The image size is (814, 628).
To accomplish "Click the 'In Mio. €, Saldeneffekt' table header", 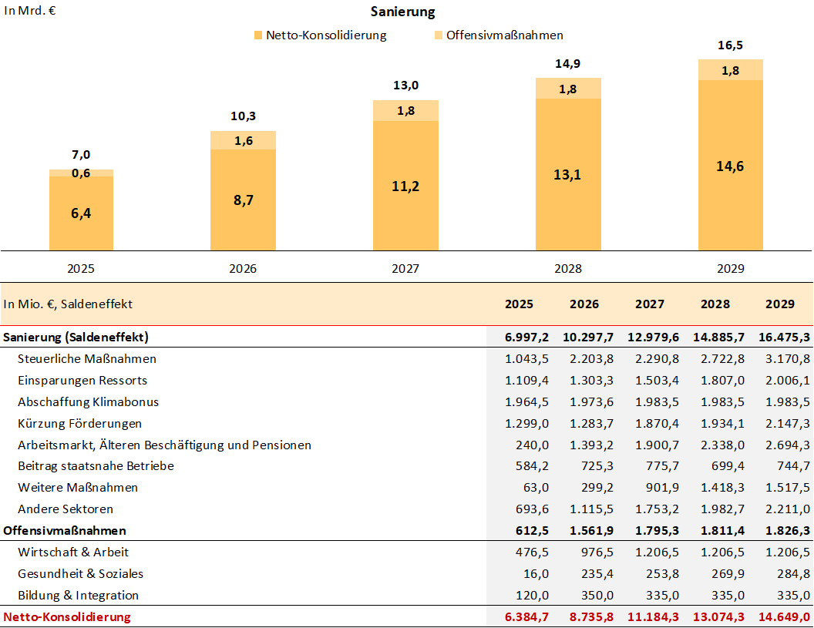I will [x=68, y=304].
